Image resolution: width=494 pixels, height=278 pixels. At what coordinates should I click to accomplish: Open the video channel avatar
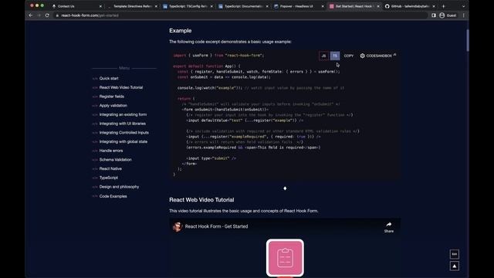(178, 226)
